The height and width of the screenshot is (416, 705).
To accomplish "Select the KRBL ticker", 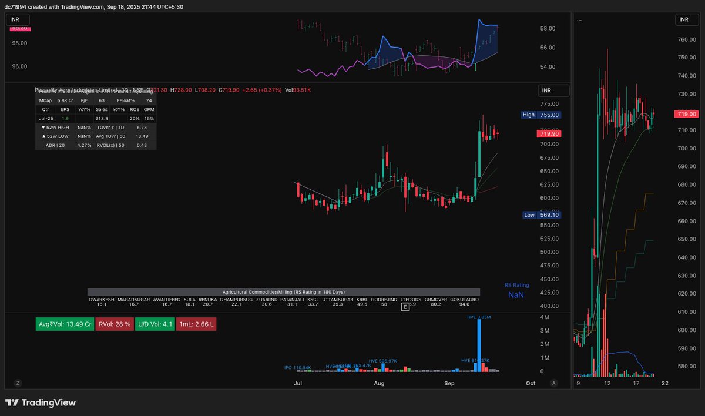I will pos(362,300).
